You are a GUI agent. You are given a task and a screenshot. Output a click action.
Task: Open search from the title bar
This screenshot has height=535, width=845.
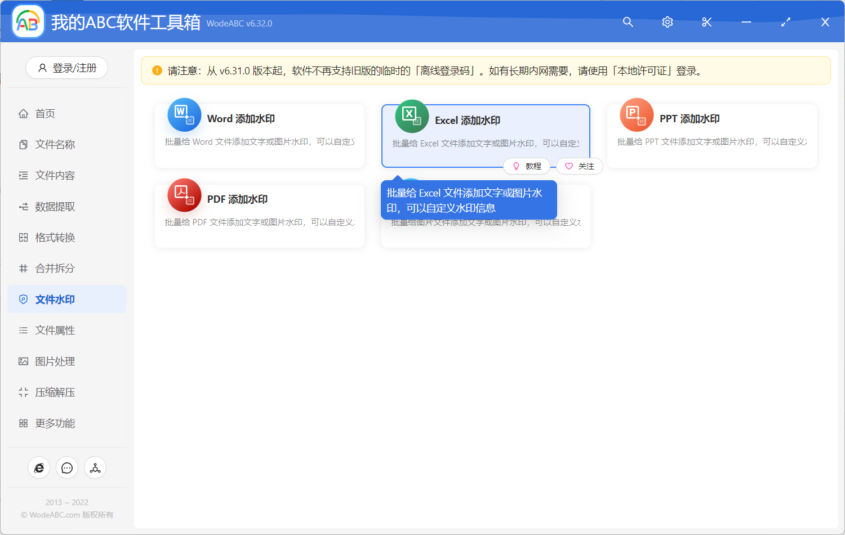click(628, 22)
